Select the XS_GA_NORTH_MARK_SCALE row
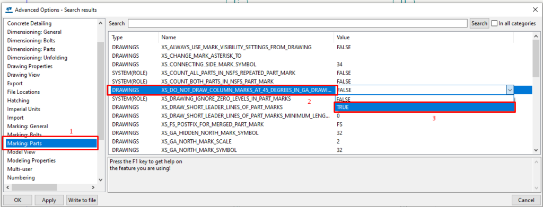This screenshot has width=543, height=207. tap(321, 142)
